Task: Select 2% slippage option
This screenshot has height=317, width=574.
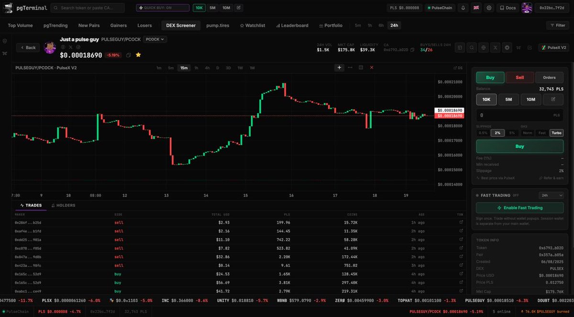Action: pos(497,133)
